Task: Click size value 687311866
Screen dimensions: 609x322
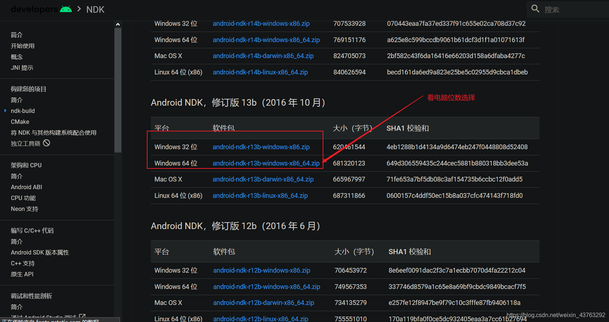Action: point(349,196)
